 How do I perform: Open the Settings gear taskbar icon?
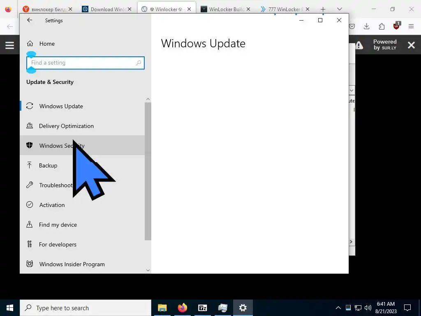coord(243,308)
